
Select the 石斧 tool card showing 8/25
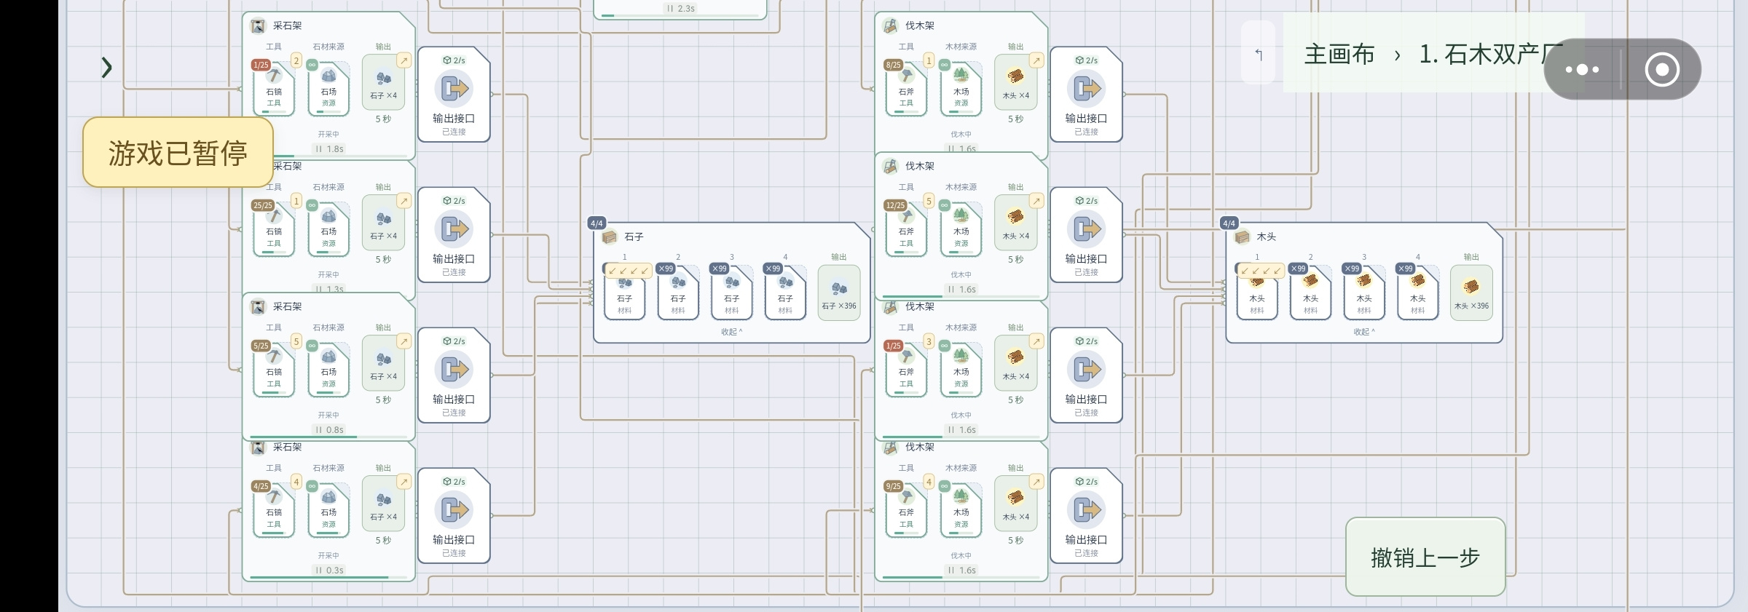point(906,89)
